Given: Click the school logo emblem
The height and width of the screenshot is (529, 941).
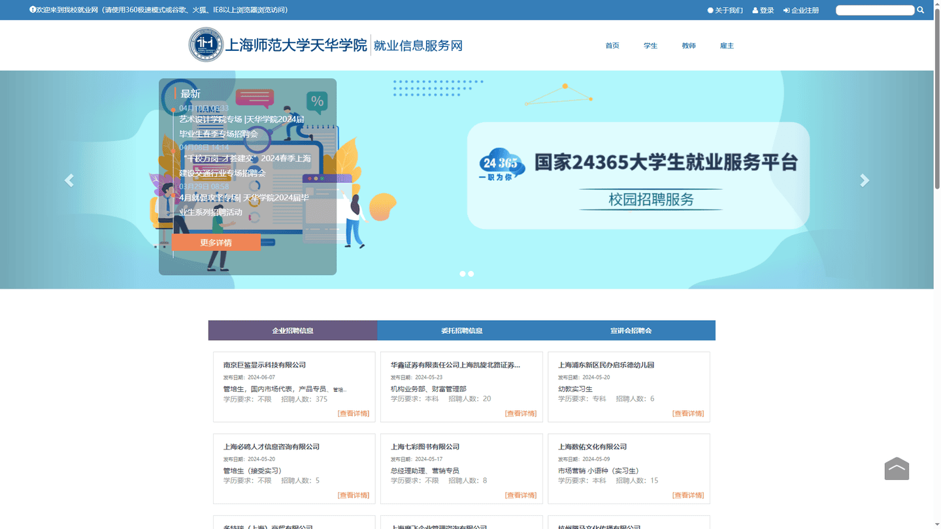Looking at the screenshot, I should (x=206, y=45).
